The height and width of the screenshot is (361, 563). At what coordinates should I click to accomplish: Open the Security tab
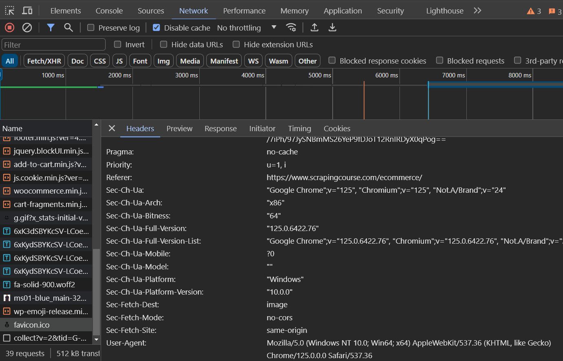(x=391, y=11)
